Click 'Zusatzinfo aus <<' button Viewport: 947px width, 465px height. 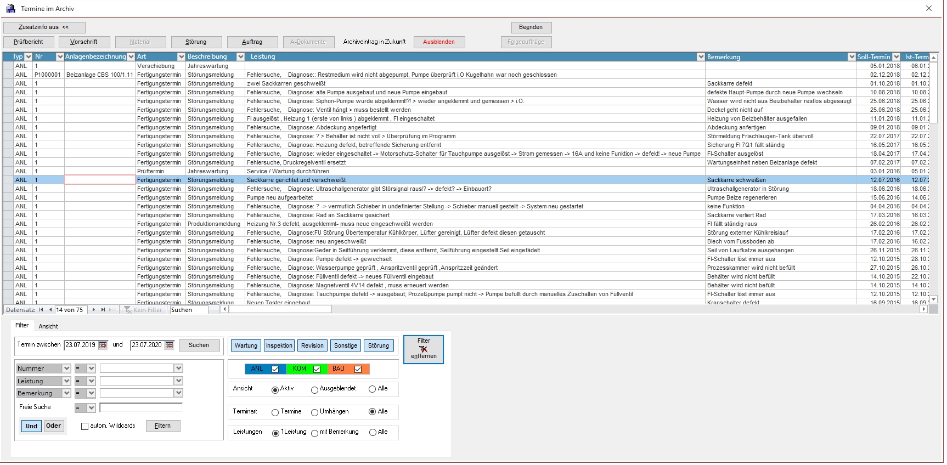44,27
